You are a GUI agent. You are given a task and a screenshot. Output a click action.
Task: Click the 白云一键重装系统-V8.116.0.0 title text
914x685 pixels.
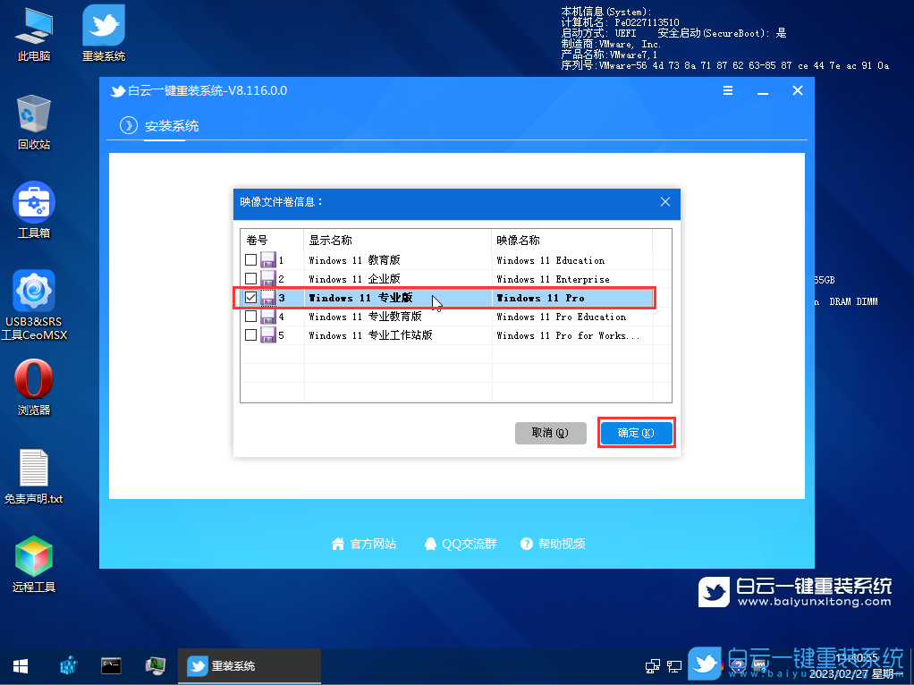point(207,91)
